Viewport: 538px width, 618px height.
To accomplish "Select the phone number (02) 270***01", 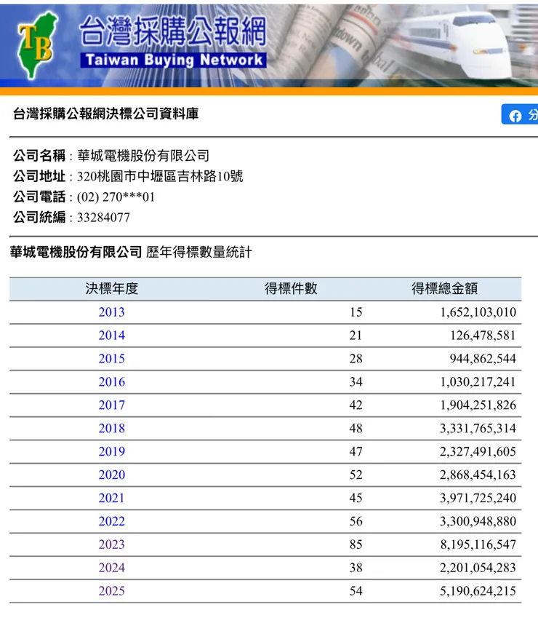I will coord(116,197).
